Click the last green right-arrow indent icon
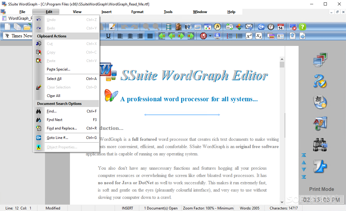346x211 pixels. (191, 36)
